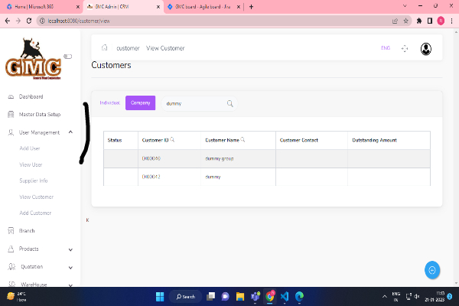Bookmark this page with star icon
Viewport: 459px width, 306px height.
406,21
